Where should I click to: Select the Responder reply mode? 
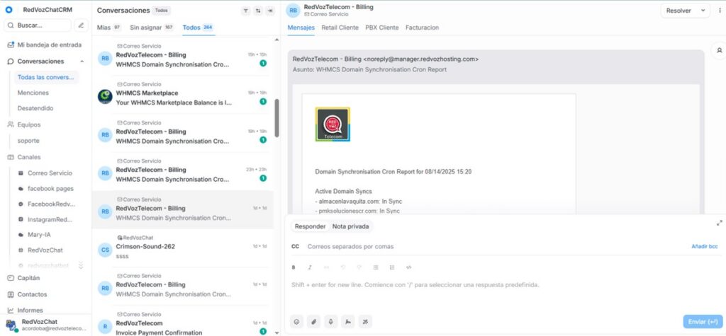click(310, 226)
